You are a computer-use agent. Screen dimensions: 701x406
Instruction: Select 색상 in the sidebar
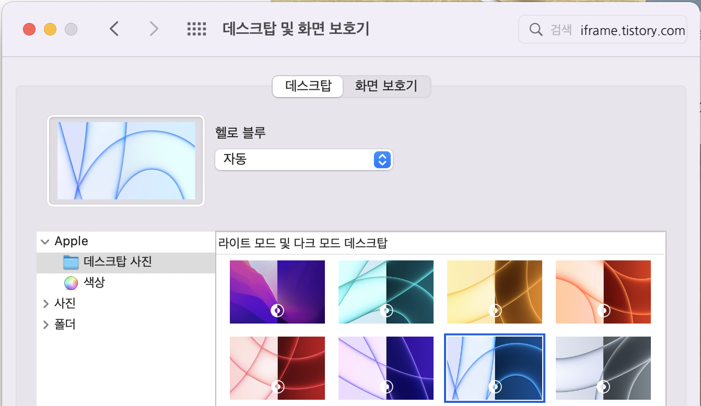[126, 283]
